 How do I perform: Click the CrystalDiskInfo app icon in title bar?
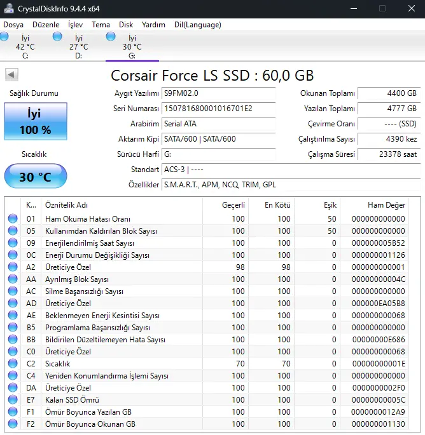click(x=8, y=9)
